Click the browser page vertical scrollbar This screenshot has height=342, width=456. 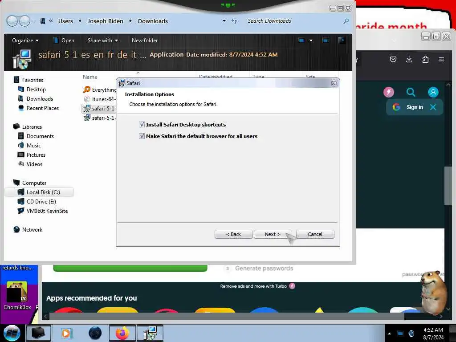click(x=448, y=186)
